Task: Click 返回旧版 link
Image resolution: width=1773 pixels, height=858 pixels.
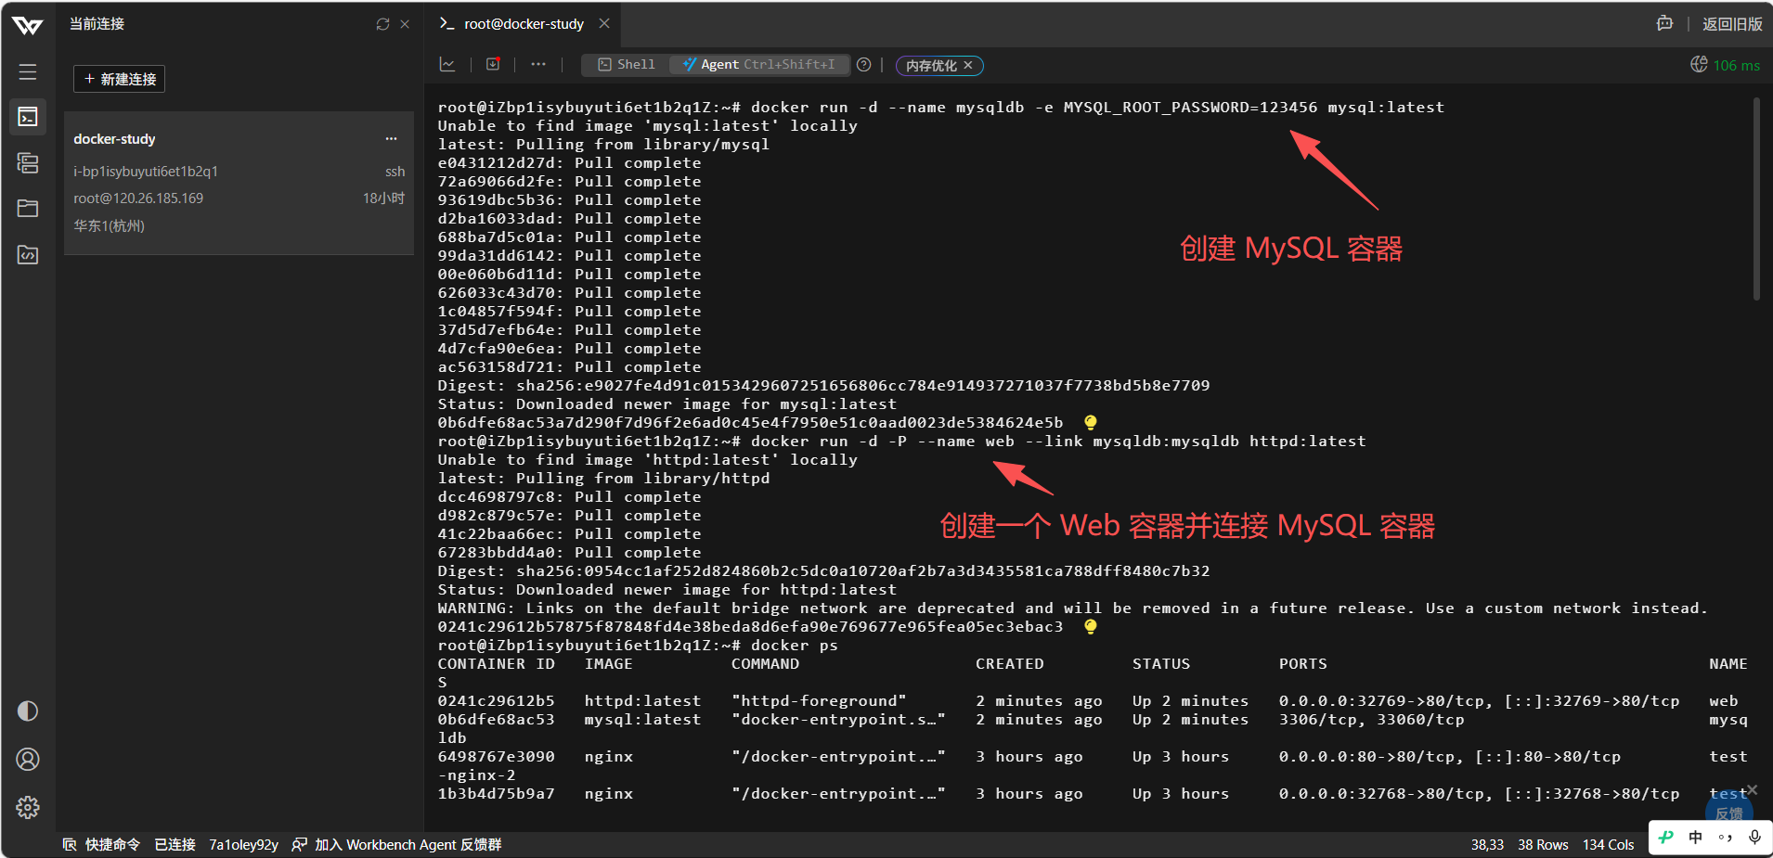Action: 1732,24
